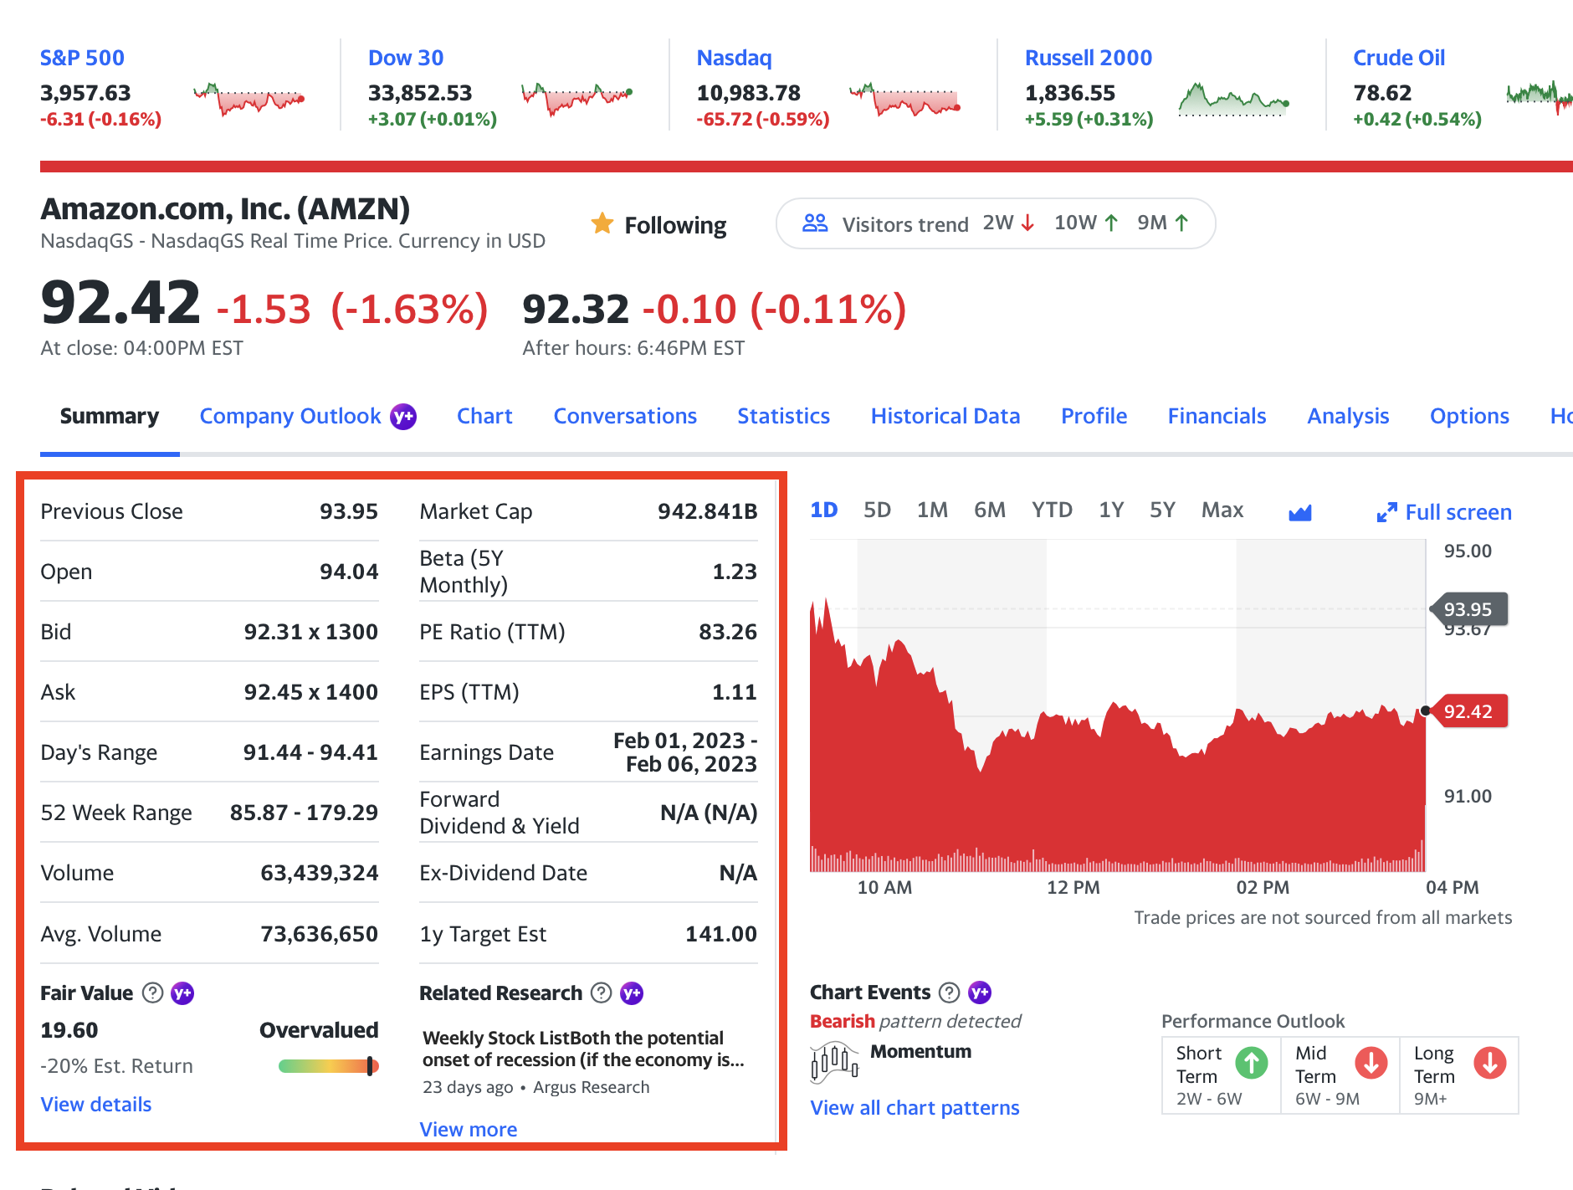Screen dimensions: 1573x1190
Task: Select the 1M chart range
Action: [932, 510]
